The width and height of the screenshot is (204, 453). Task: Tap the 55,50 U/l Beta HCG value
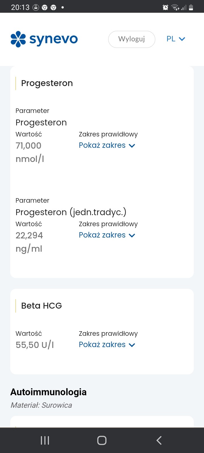pyautogui.click(x=35, y=345)
